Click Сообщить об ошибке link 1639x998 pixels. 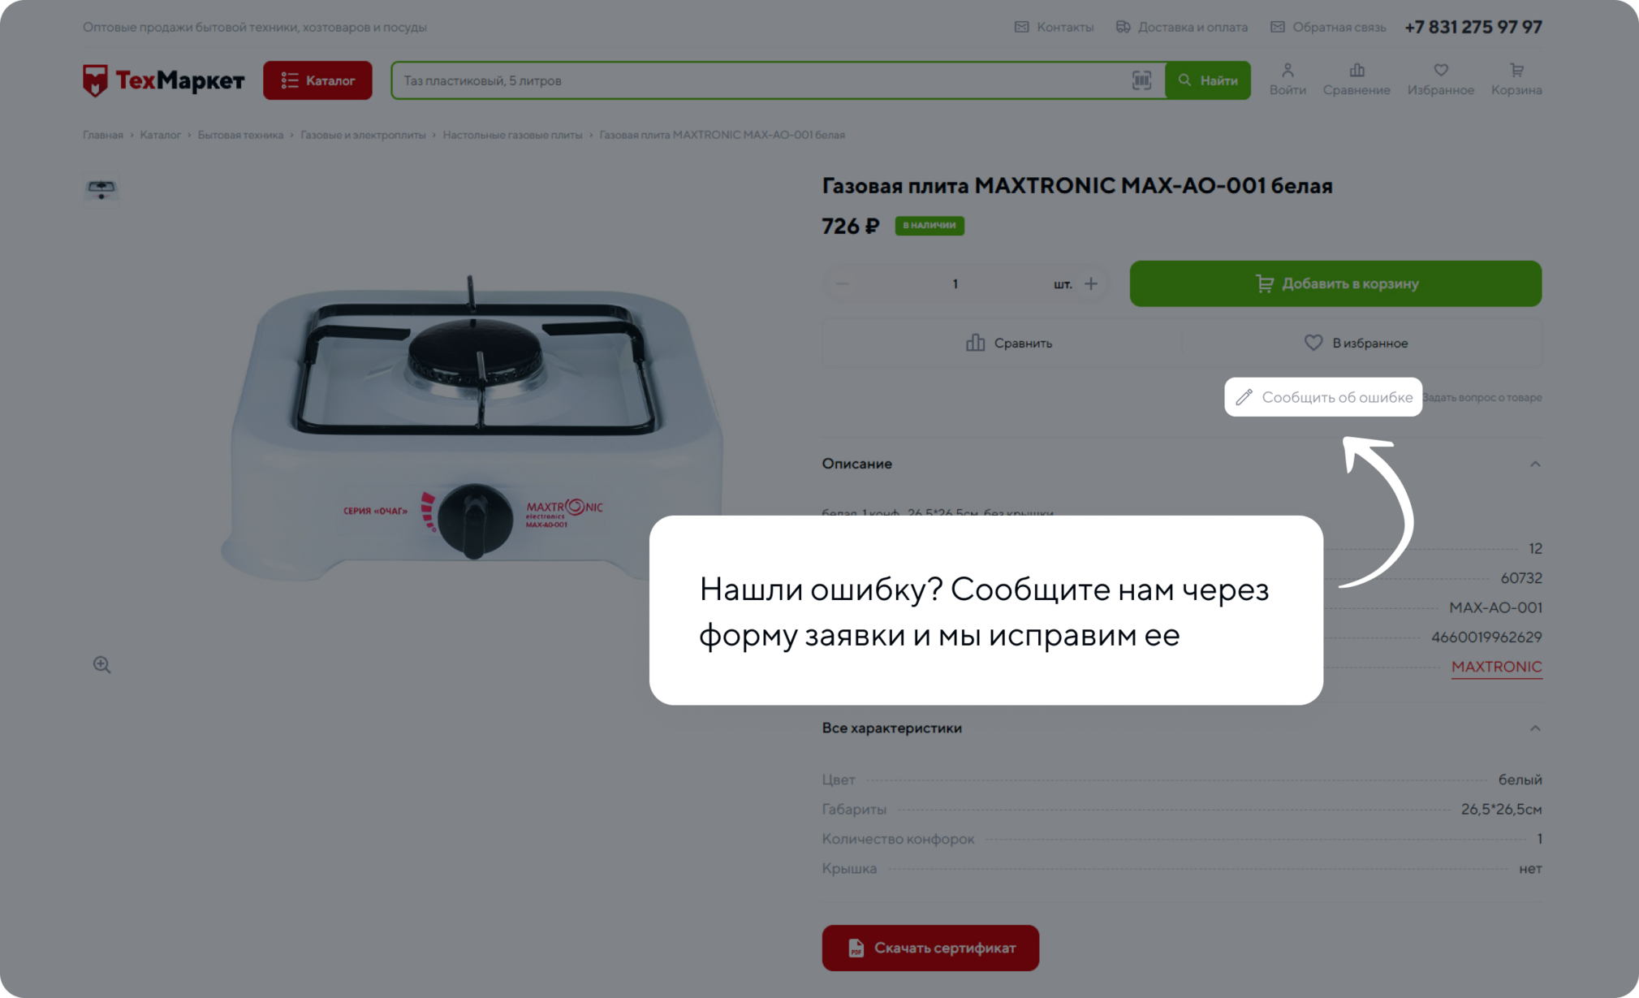point(1323,397)
